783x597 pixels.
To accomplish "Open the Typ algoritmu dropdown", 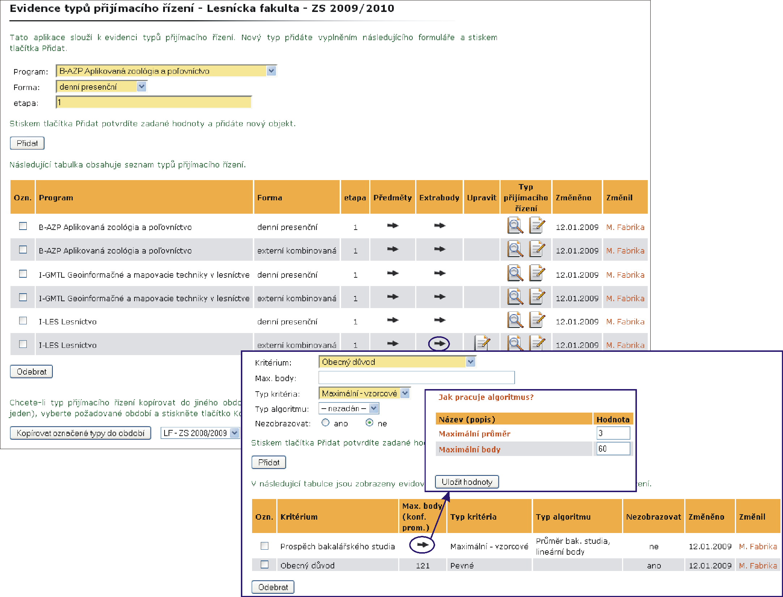I will tap(349, 409).
